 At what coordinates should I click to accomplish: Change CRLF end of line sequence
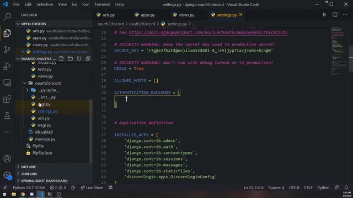tap(308, 188)
